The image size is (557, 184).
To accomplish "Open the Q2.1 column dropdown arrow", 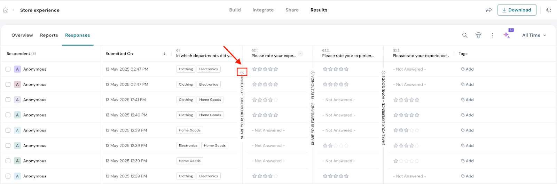I will (x=300, y=54).
